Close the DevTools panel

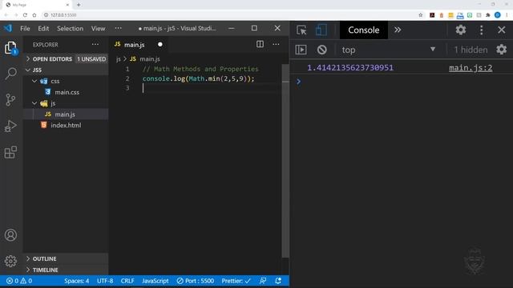[502, 30]
